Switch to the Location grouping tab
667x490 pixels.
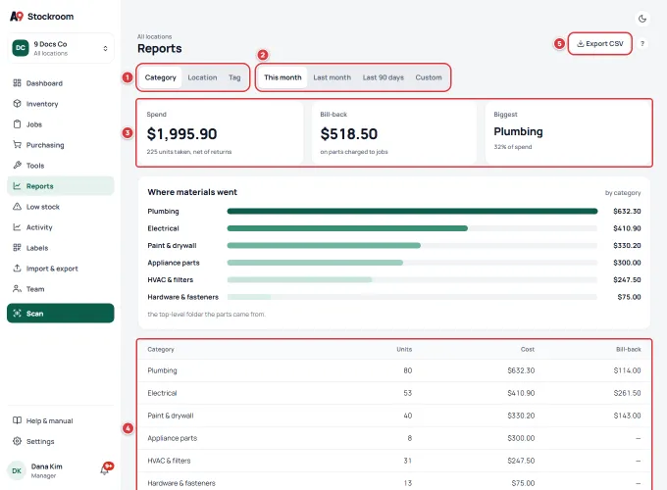click(x=202, y=77)
